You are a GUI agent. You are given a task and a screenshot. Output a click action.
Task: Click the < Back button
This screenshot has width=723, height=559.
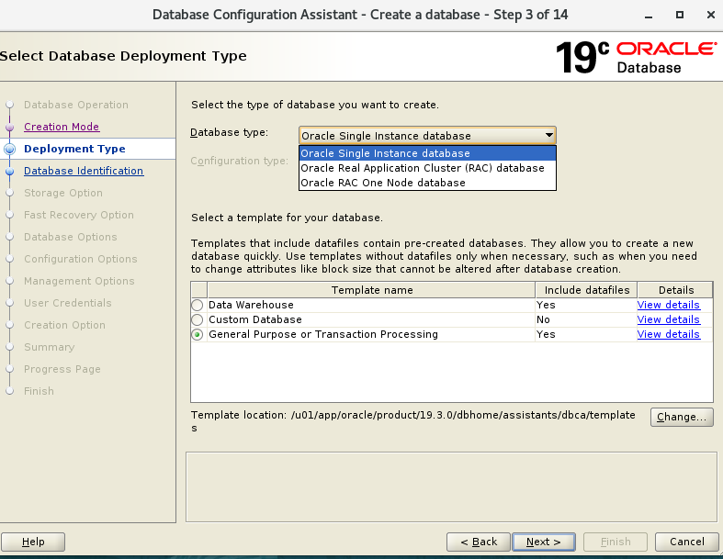tap(479, 542)
